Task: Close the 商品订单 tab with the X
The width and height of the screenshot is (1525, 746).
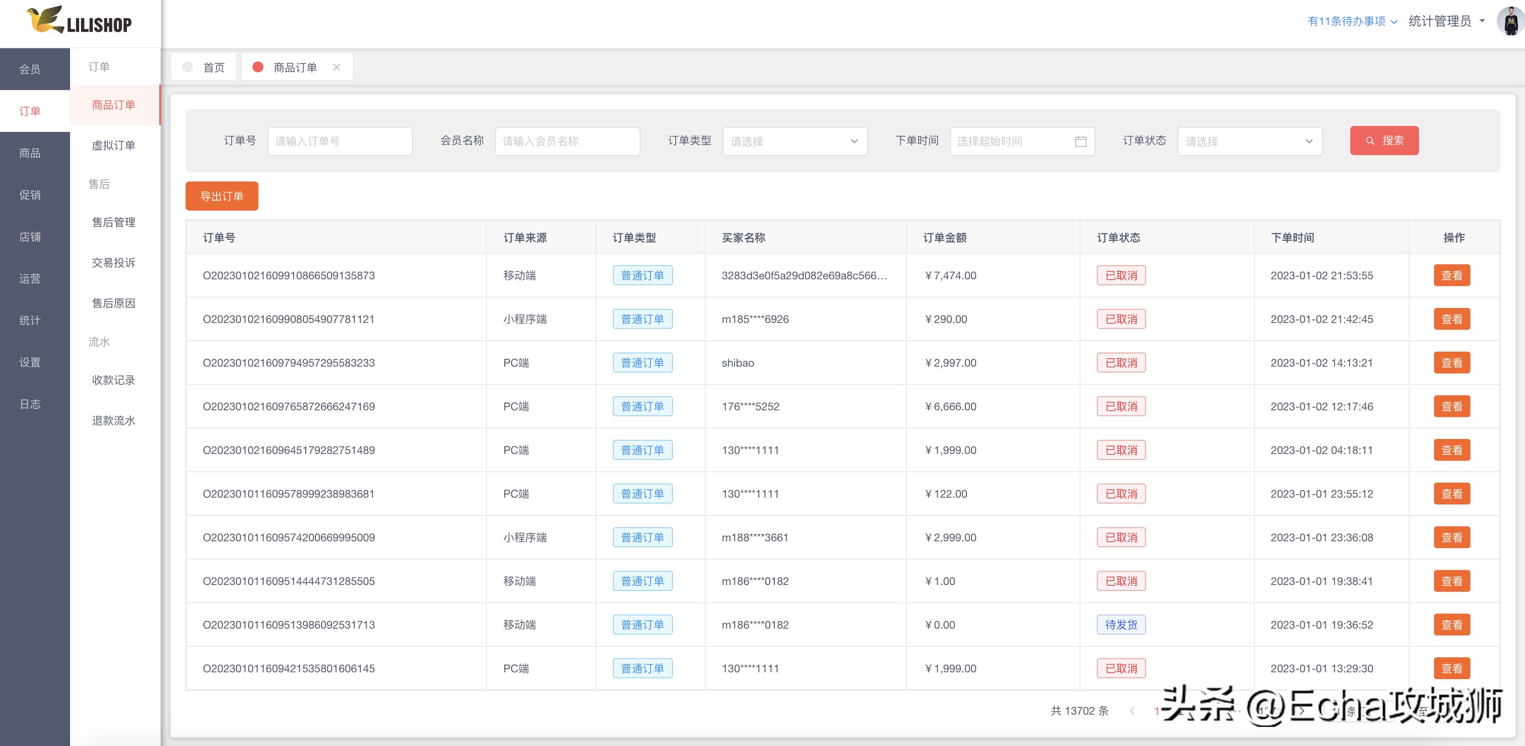Action: [336, 67]
